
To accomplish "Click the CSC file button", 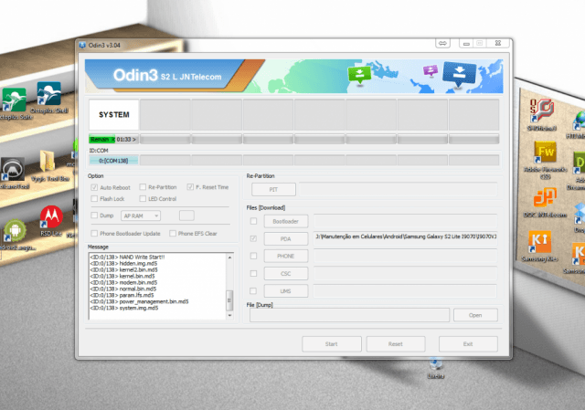I will [x=286, y=274].
